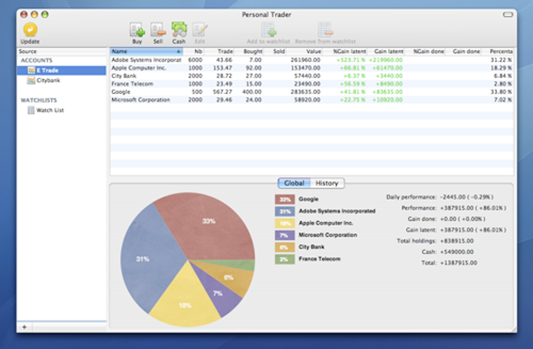Click Add to watchlist icon

269,30
